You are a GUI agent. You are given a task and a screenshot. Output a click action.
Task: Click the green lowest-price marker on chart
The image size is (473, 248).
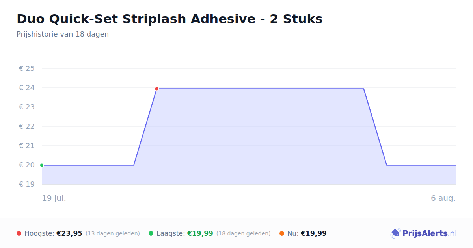[42, 165]
